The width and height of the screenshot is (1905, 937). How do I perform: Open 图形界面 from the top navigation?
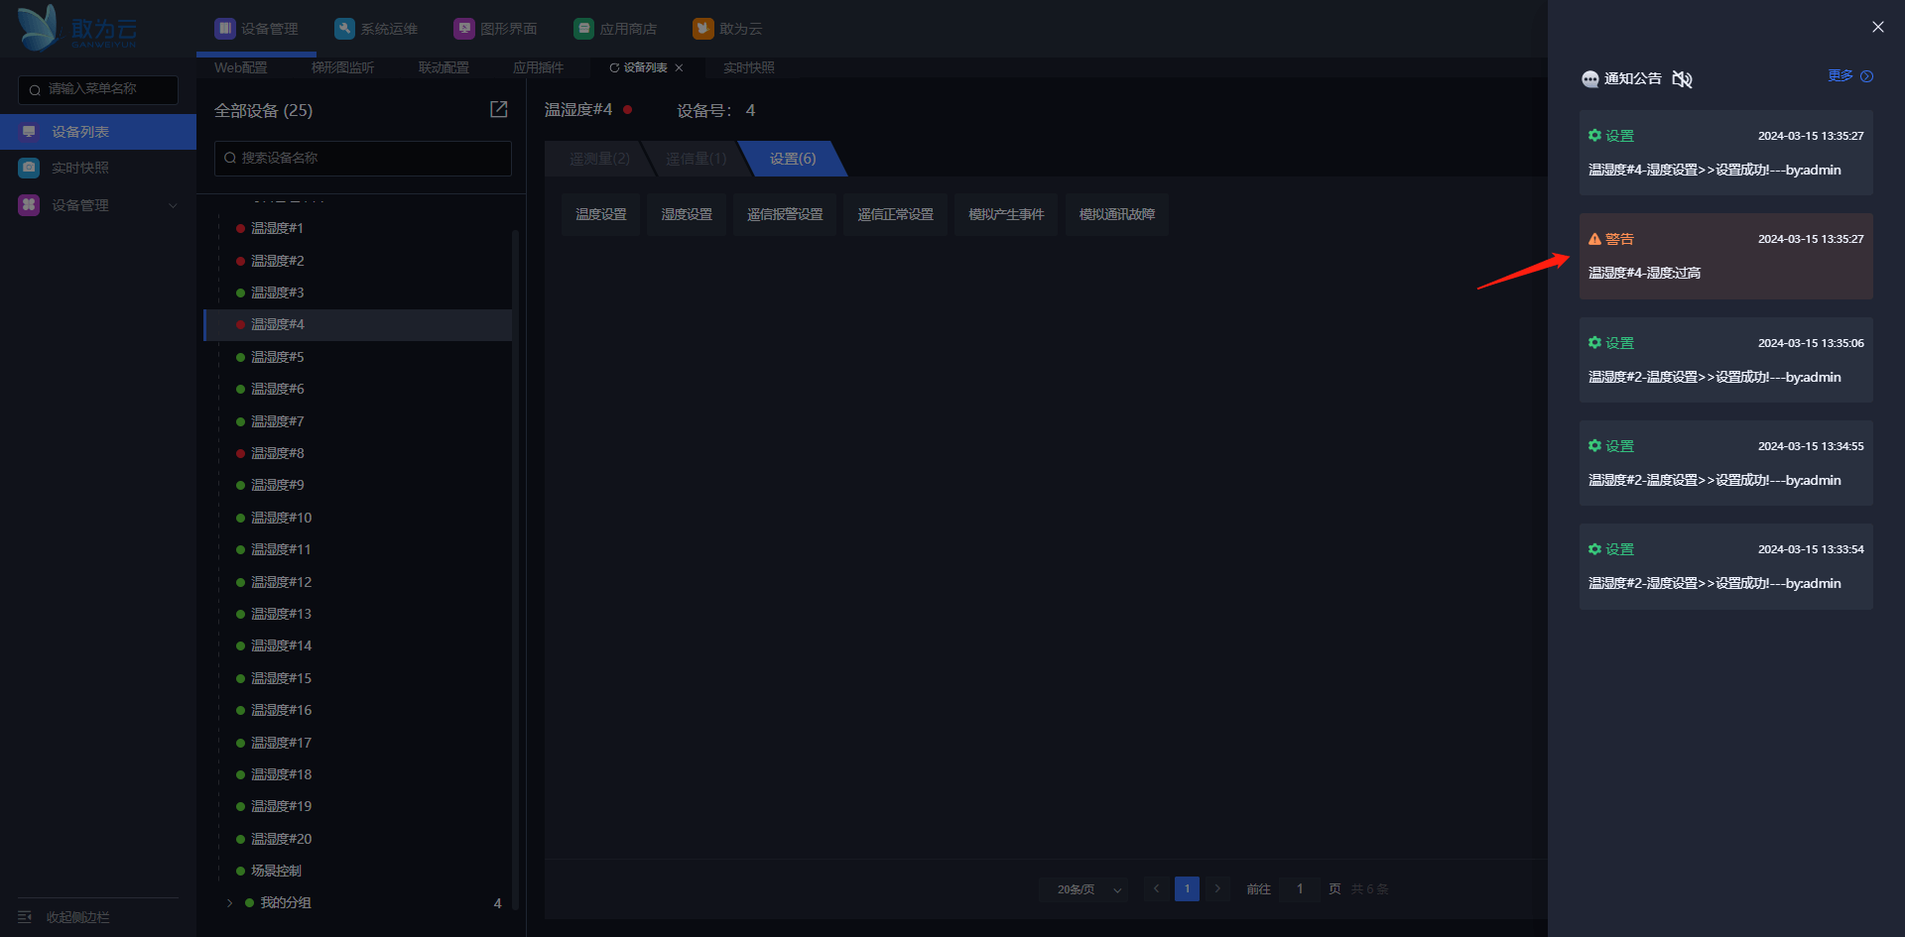(x=496, y=29)
